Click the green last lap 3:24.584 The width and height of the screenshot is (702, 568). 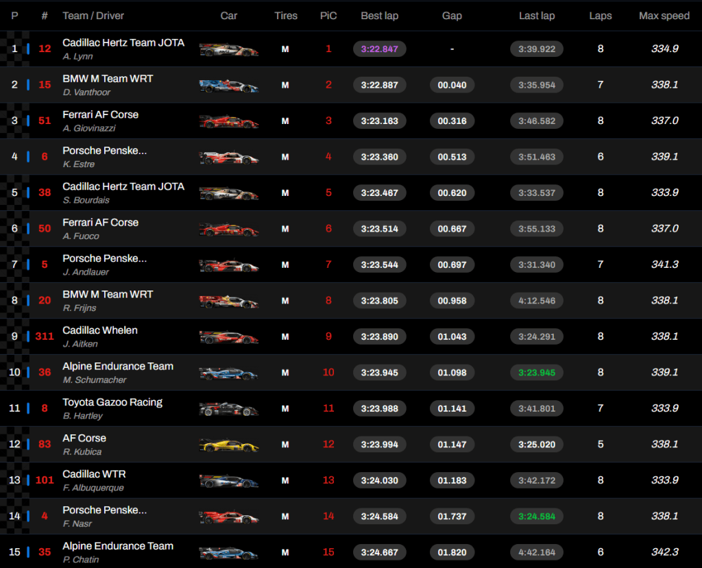click(x=537, y=517)
